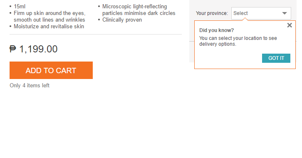
Task: Close the Did you know tooltip
Action: click(290, 25)
